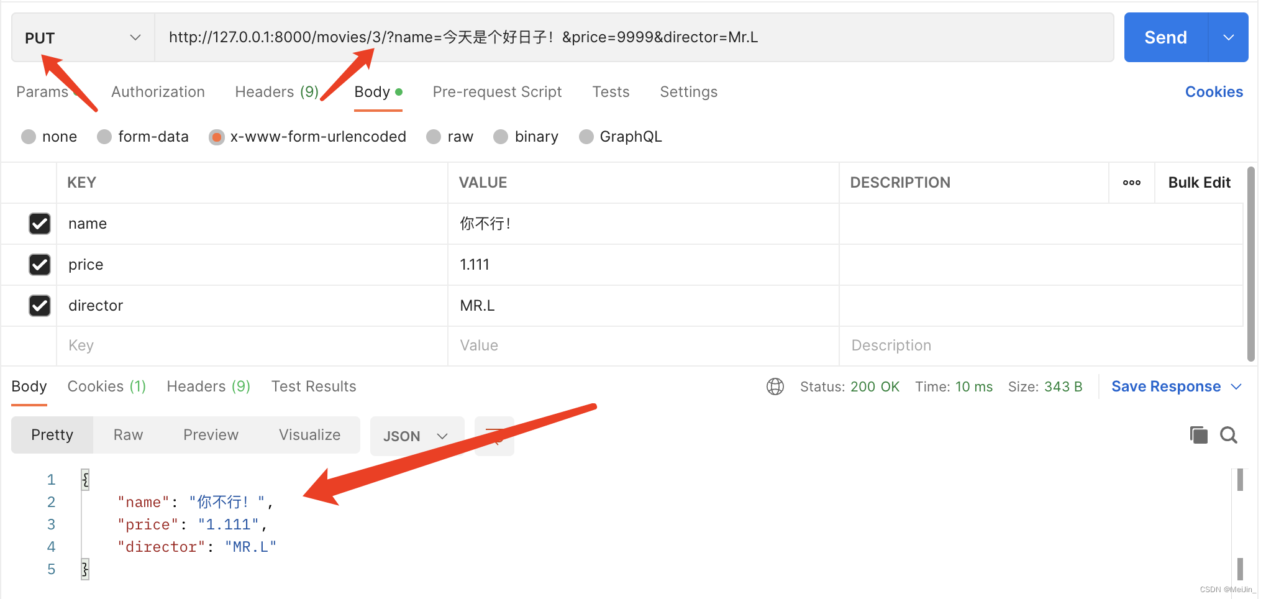
Task: Open the PUT method dropdown
Action: (83, 38)
